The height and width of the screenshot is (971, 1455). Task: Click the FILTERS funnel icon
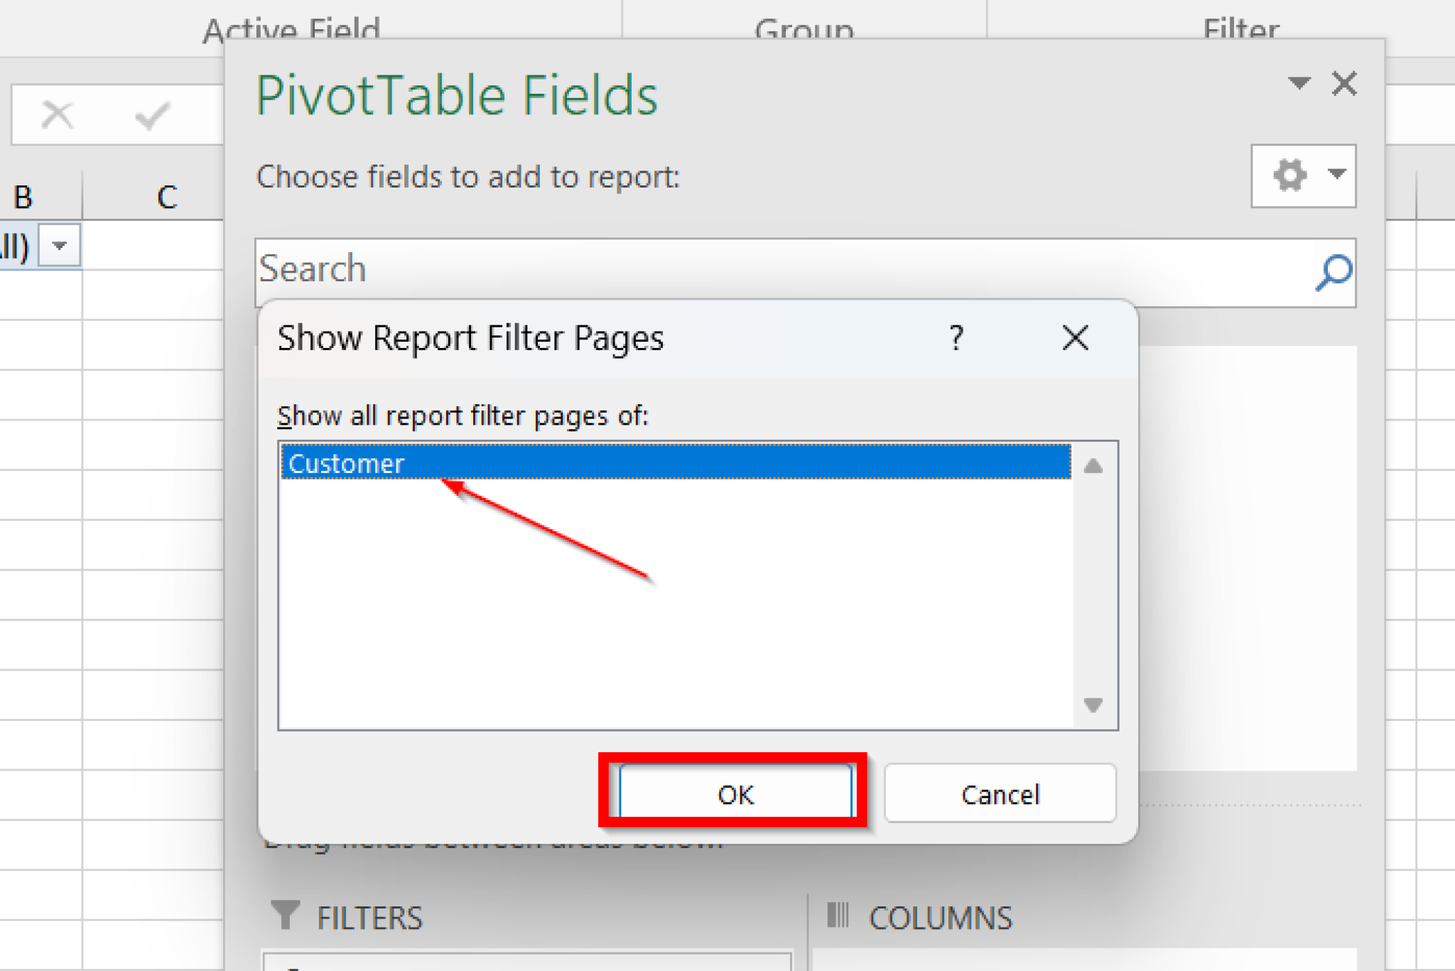coord(286,916)
